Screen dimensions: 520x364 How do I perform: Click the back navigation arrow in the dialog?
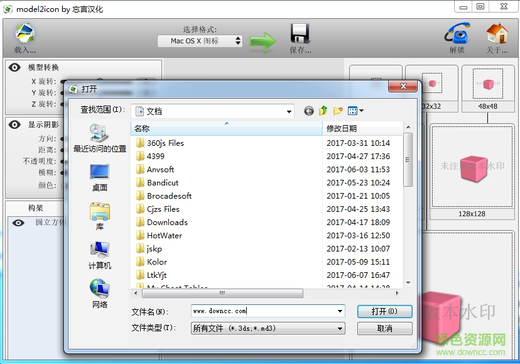pyautogui.click(x=308, y=111)
